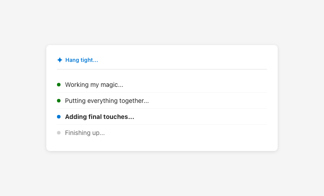
Task: Click the gray dot beside Finishing up
Action: click(59, 133)
